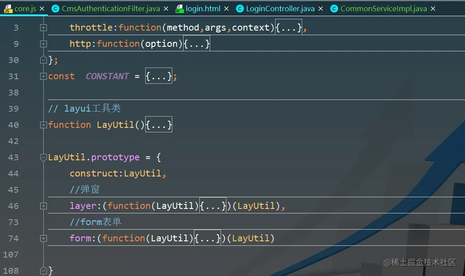This screenshot has width=465, height=276.
Task: Close the core.js tab
Action: tap(42, 9)
